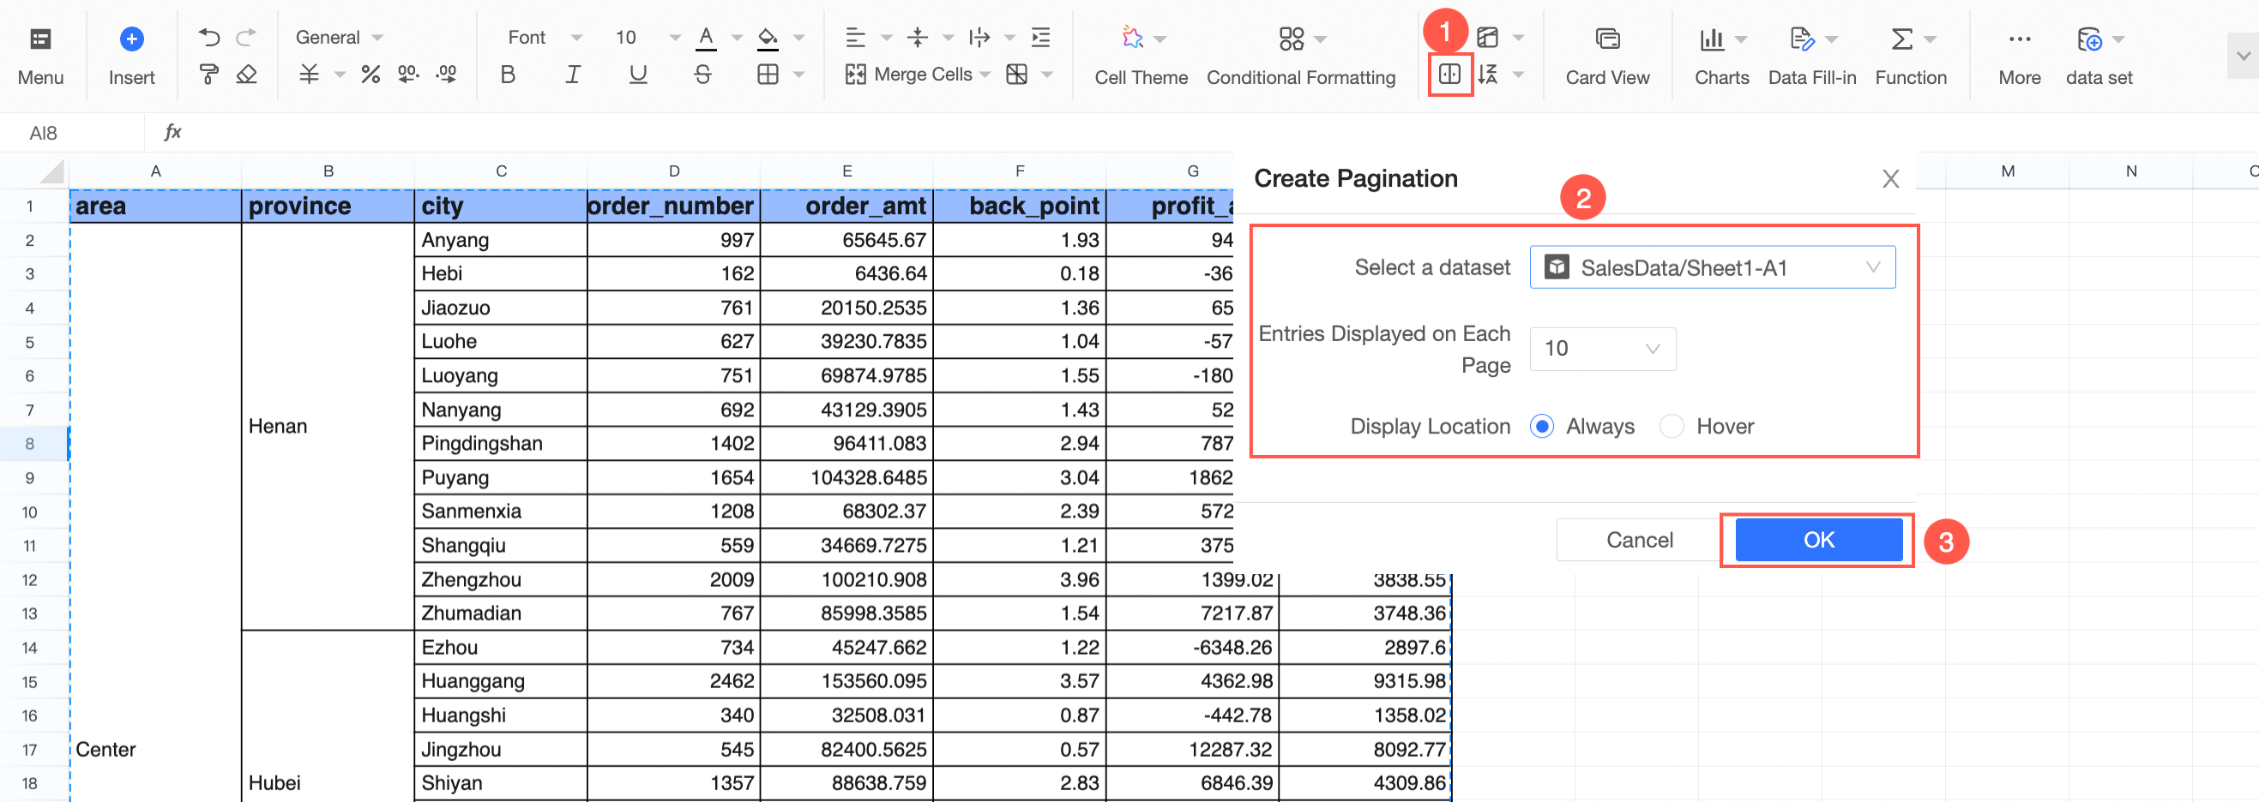Click the fill color bucket icon
2259x802 pixels.
click(x=768, y=38)
